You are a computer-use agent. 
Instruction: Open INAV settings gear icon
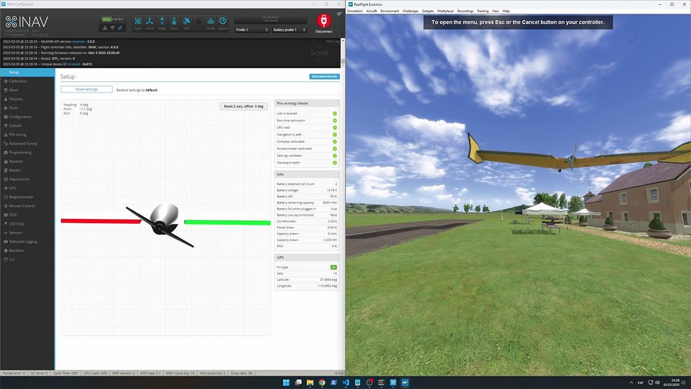coord(340,13)
